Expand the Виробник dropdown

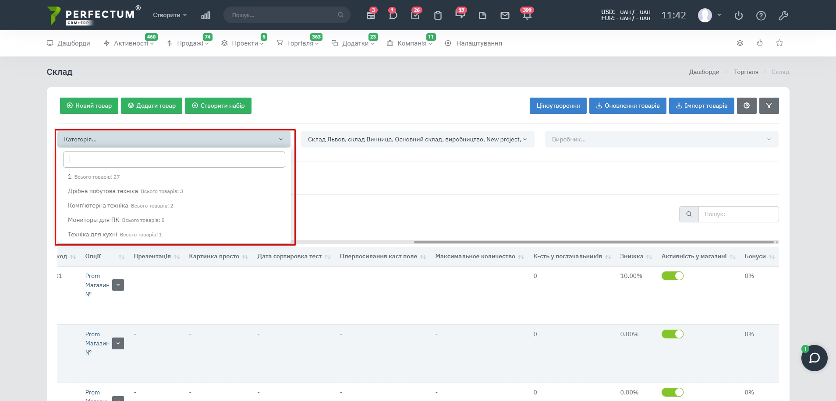[661, 139]
